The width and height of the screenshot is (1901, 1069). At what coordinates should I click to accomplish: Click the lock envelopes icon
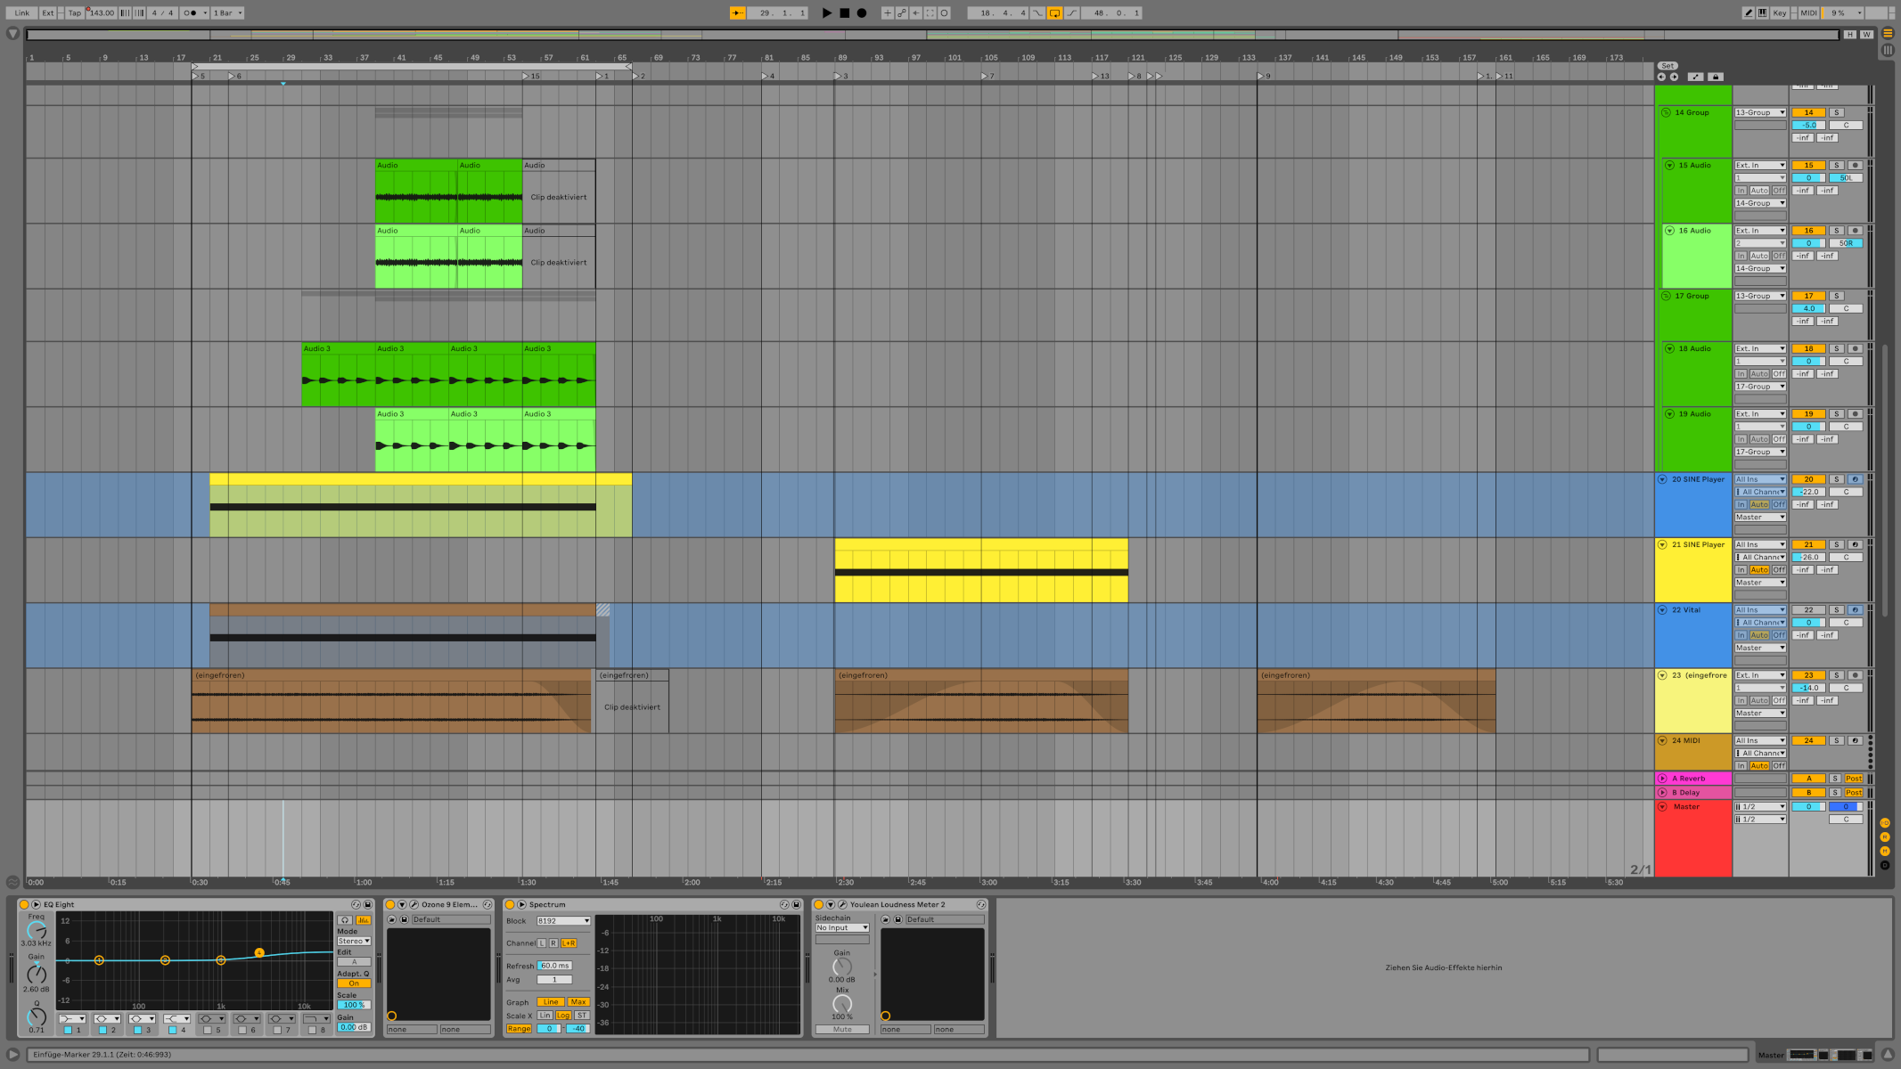coord(1716,77)
